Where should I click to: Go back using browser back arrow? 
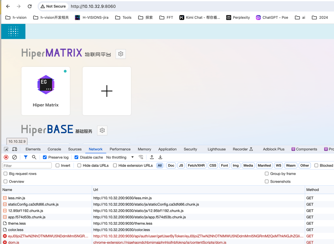point(8,6)
